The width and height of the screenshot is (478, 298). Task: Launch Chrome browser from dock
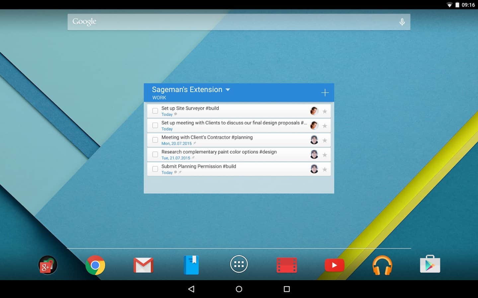coord(95,265)
